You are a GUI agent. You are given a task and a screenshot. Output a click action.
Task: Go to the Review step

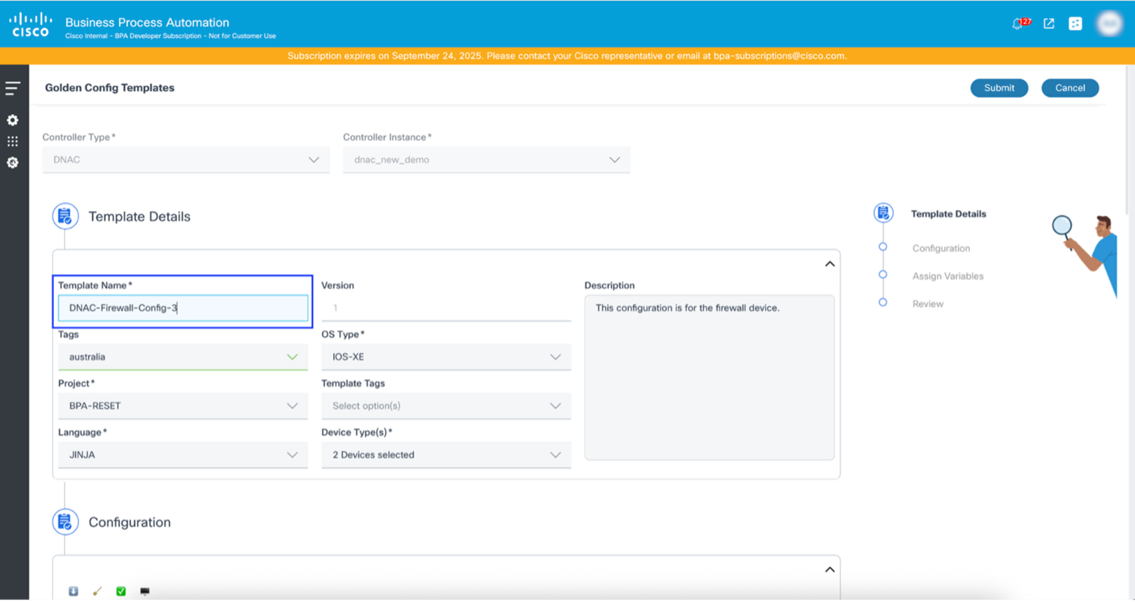coord(928,304)
